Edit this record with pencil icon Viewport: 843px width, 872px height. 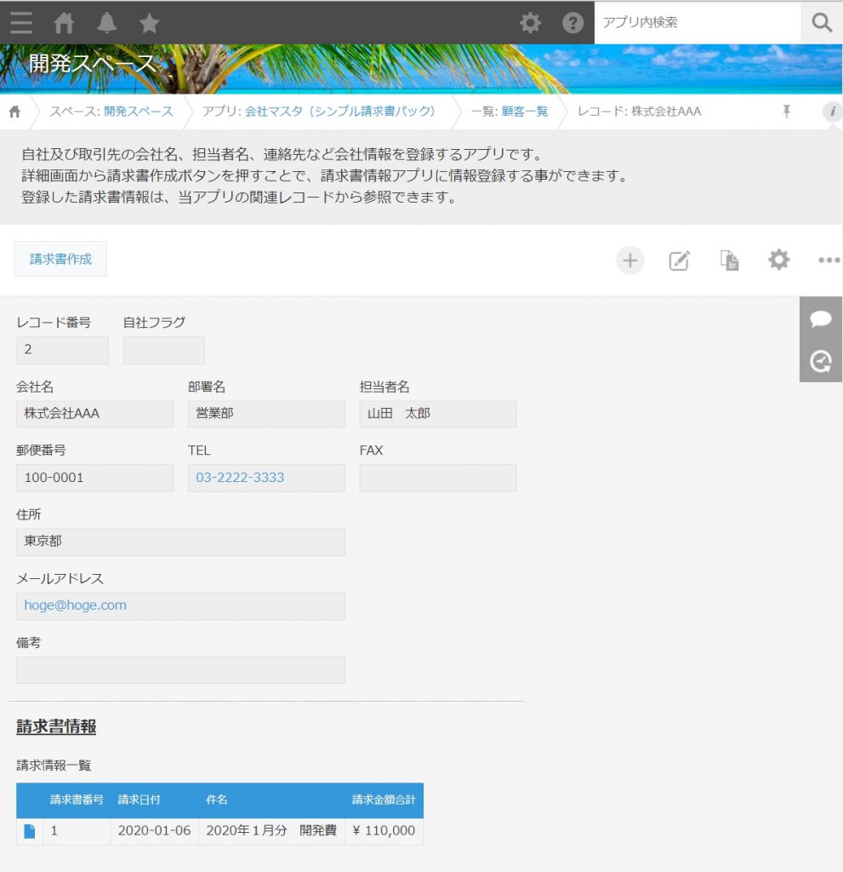click(x=679, y=261)
